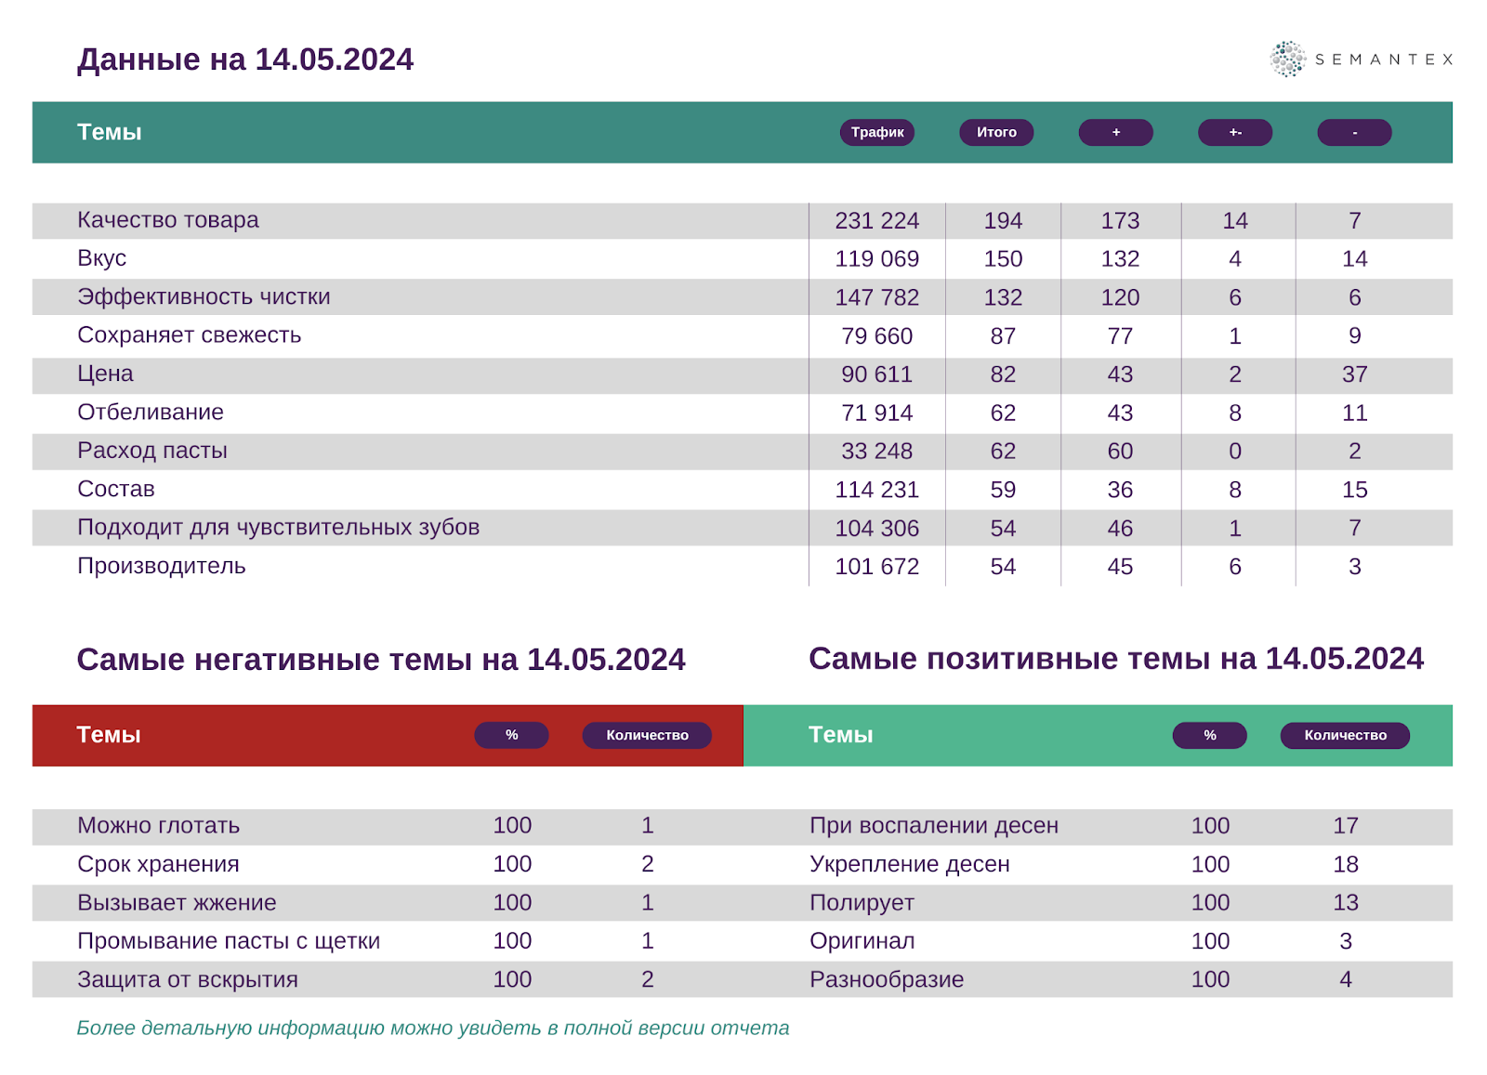Click the 'Качество товара' row label

click(x=168, y=220)
